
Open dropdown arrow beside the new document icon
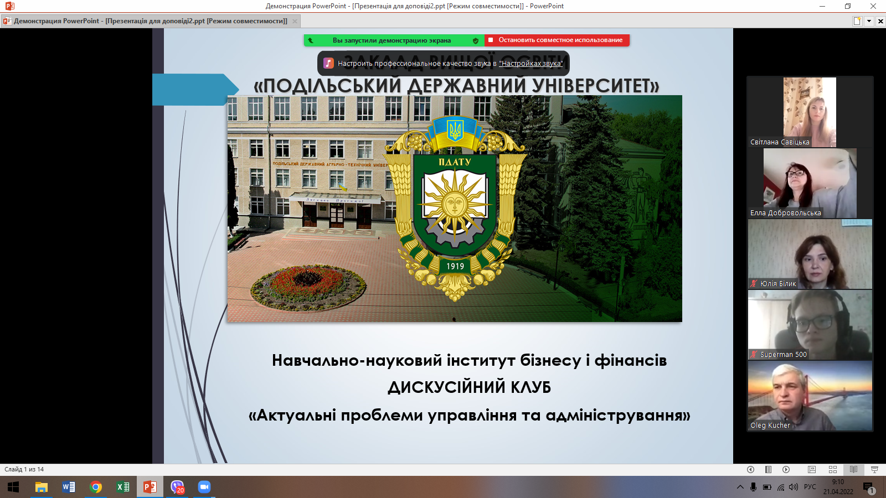point(869,21)
